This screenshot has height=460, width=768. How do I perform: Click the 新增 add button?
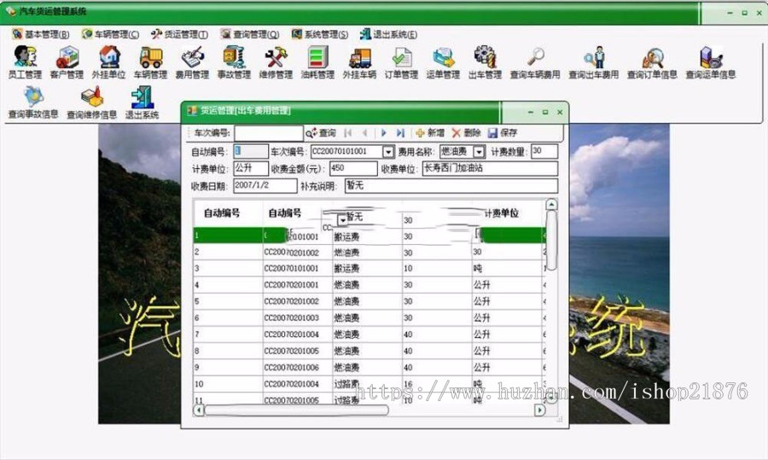pyautogui.click(x=430, y=133)
